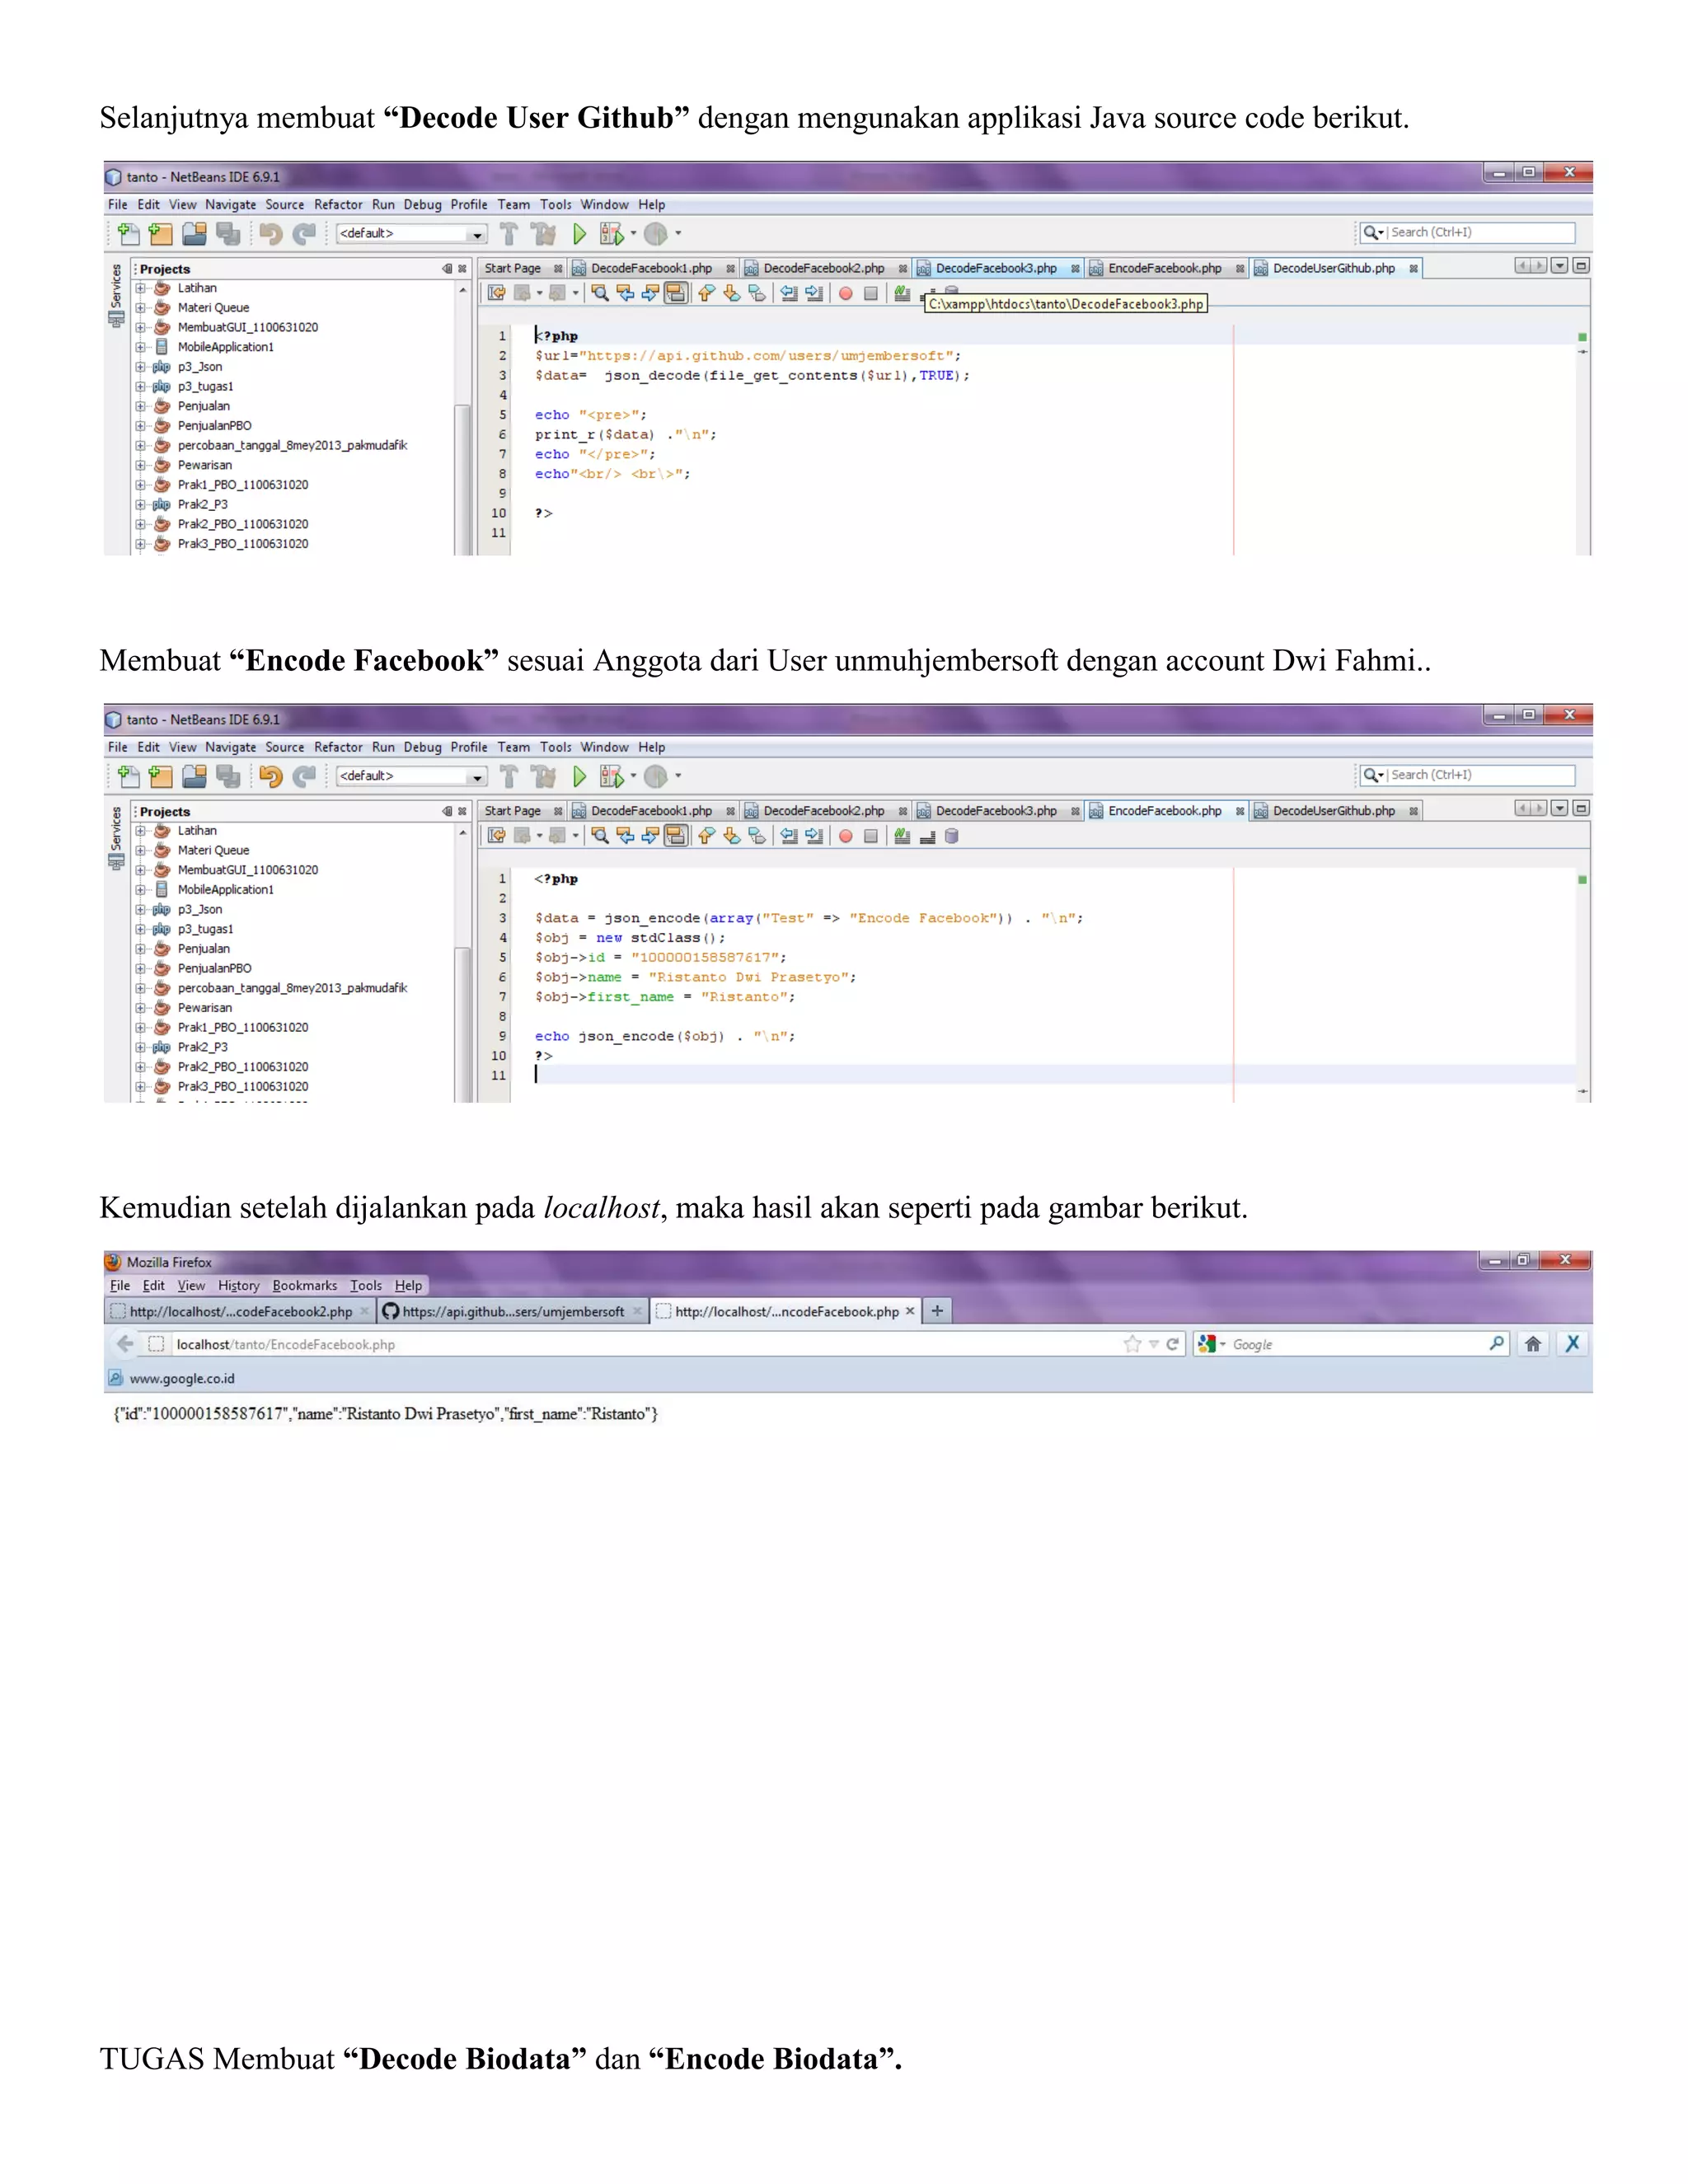Click Services side tab in top NetBeans
The height and width of the screenshot is (2184, 1688).
point(116,295)
